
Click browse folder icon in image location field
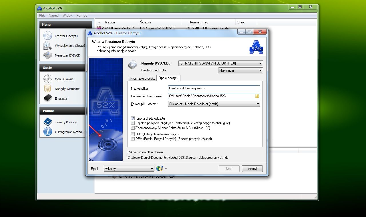click(257, 96)
